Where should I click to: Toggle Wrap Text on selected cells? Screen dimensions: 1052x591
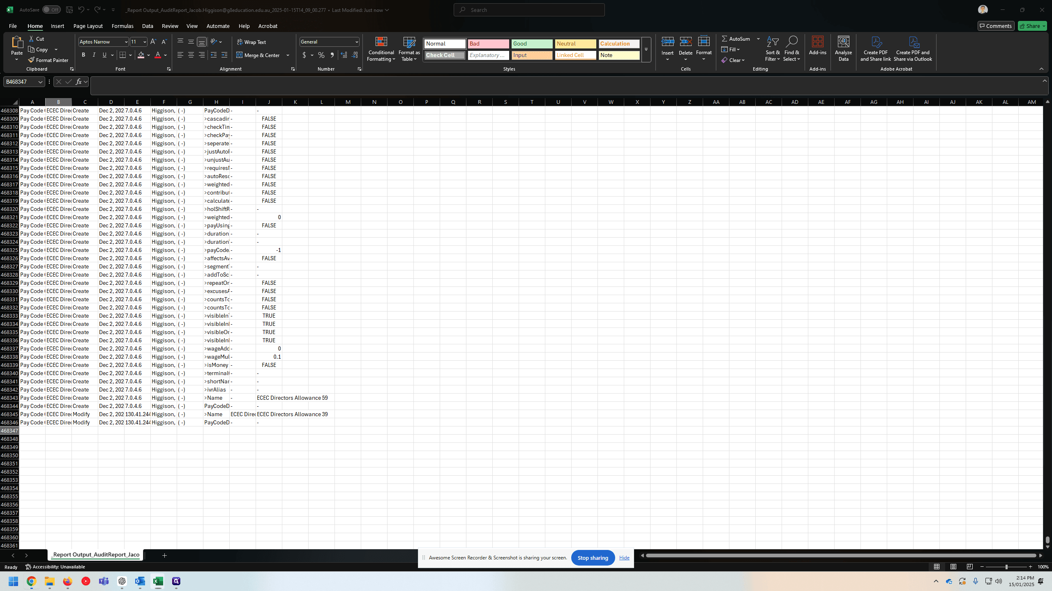[x=251, y=42]
